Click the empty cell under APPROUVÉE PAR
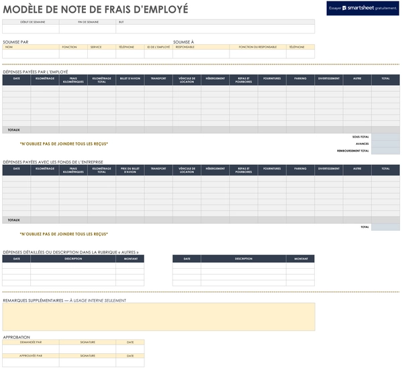The width and height of the screenshot is (402, 368). point(31,363)
